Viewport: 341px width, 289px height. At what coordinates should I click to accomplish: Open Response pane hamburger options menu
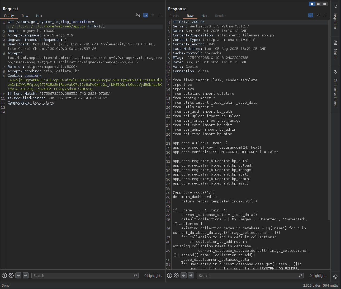click(x=325, y=15)
